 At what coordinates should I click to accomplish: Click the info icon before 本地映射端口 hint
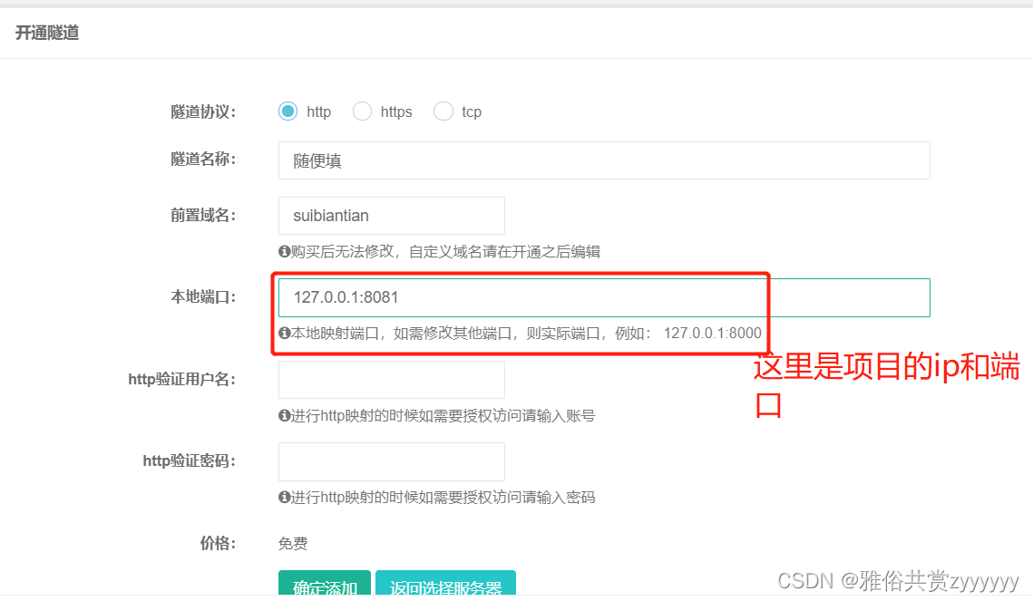(x=284, y=333)
